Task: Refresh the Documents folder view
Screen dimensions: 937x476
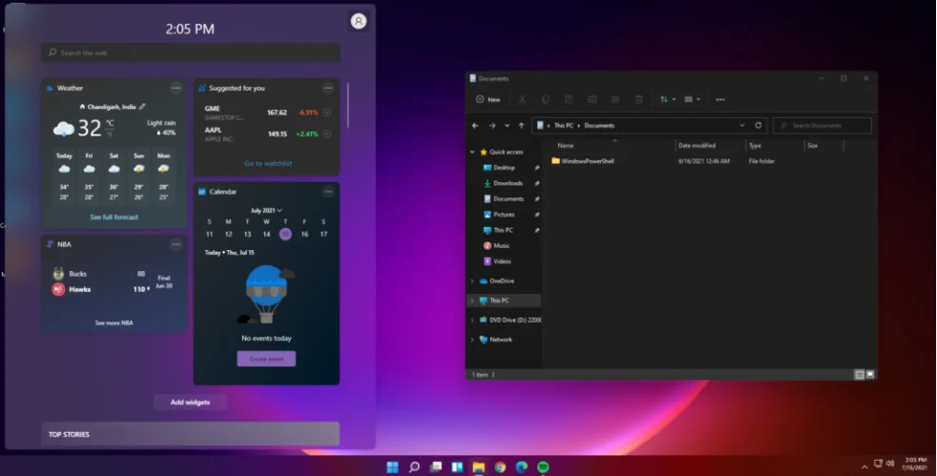Action: pos(759,125)
